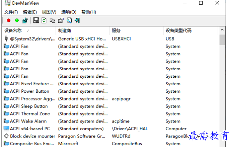Click the Generic USB xHCI Ho... manufacturer cell

[82, 39]
